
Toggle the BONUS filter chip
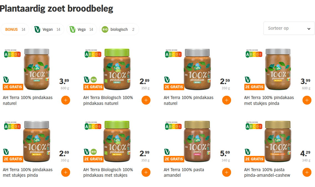click(x=15, y=29)
